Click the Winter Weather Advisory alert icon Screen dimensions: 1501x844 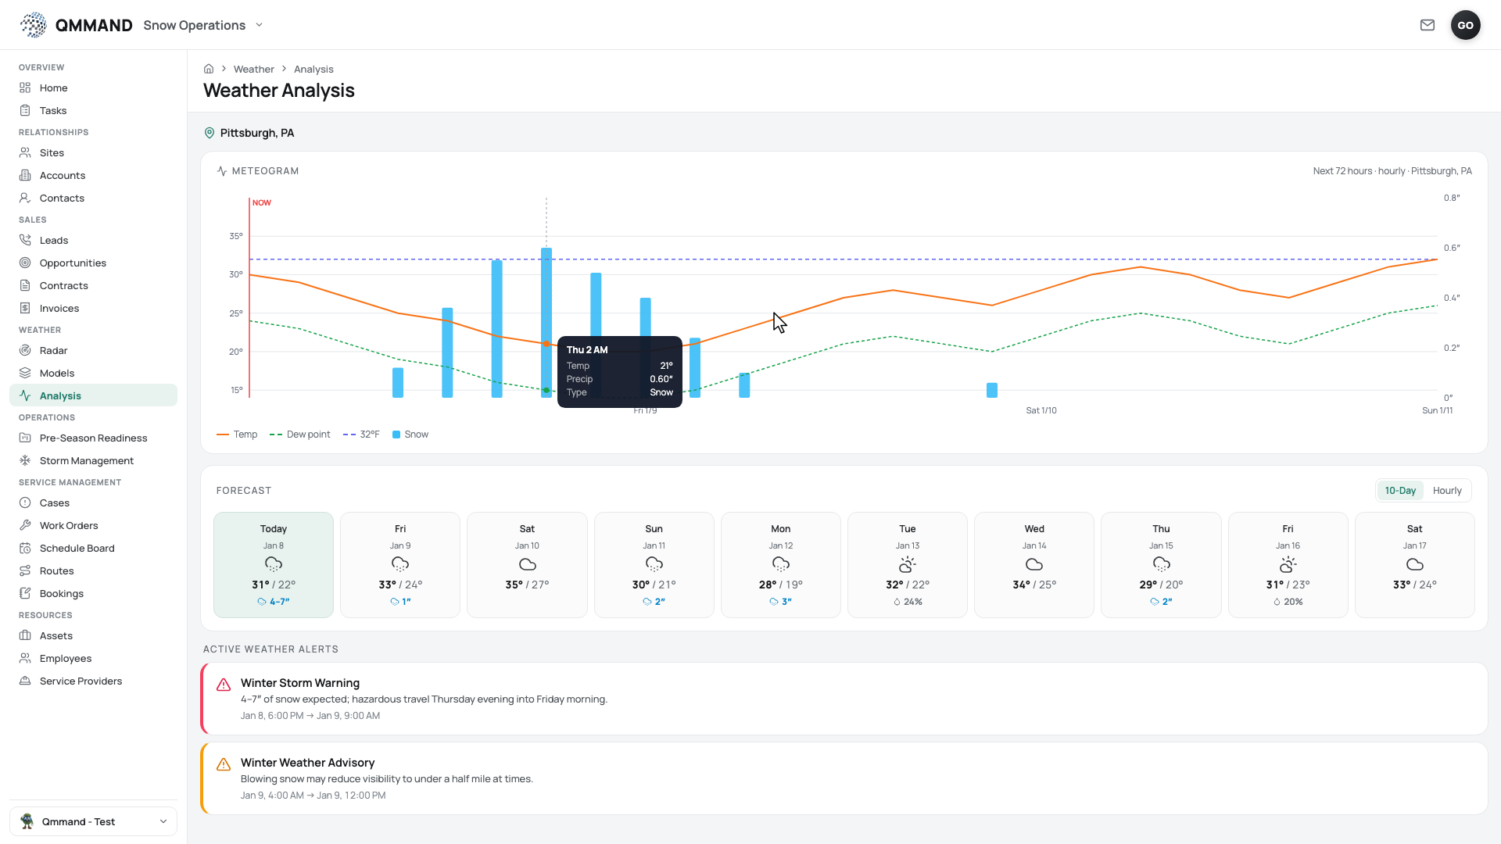[x=224, y=764]
